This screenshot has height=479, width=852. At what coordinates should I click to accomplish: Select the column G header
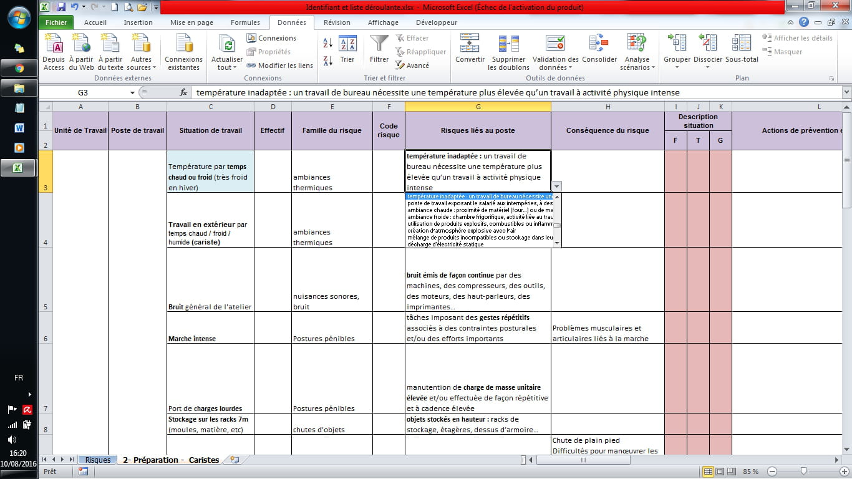tap(478, 107)
